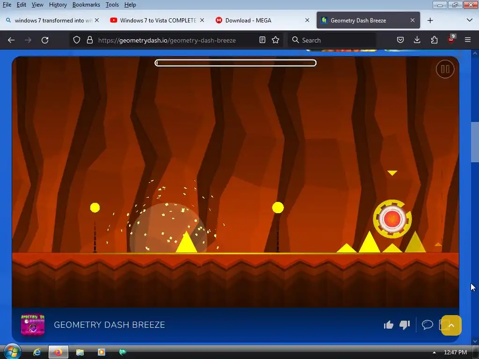
Task: Open the uBlock Origin extension icon
Action: 451,39
